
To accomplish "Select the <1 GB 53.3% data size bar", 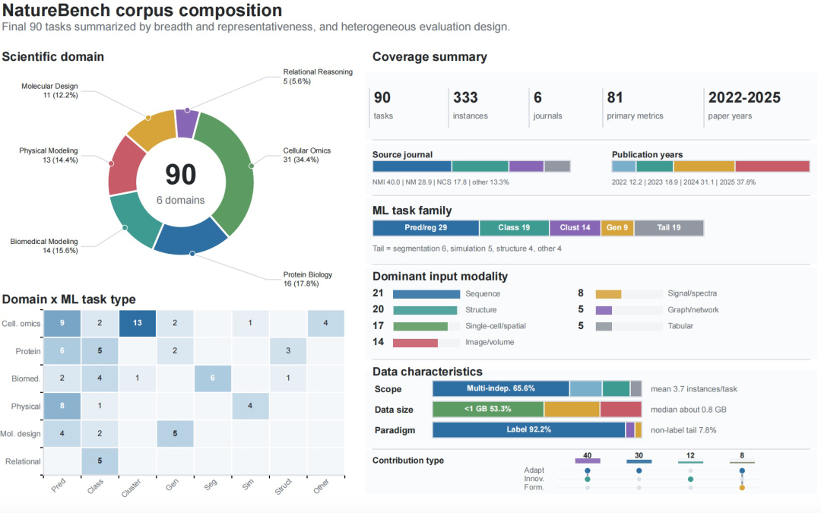I will pyautogui.click(x=488, y=410).
